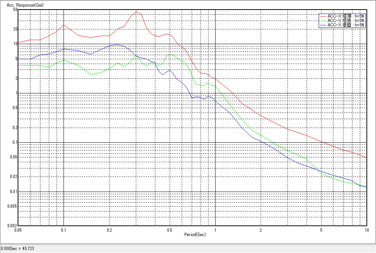
Task: Click the right end of the red curve
Action: (x=366, y=157)
